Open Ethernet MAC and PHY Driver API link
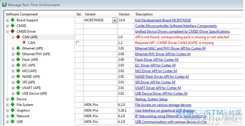 [x=170, y=48]
